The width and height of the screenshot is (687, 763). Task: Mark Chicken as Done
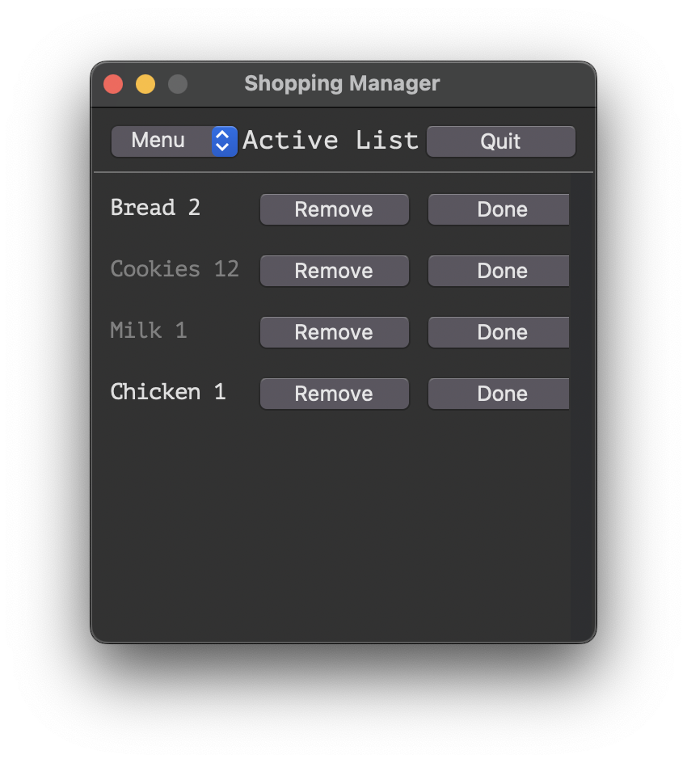click(499, 394)
